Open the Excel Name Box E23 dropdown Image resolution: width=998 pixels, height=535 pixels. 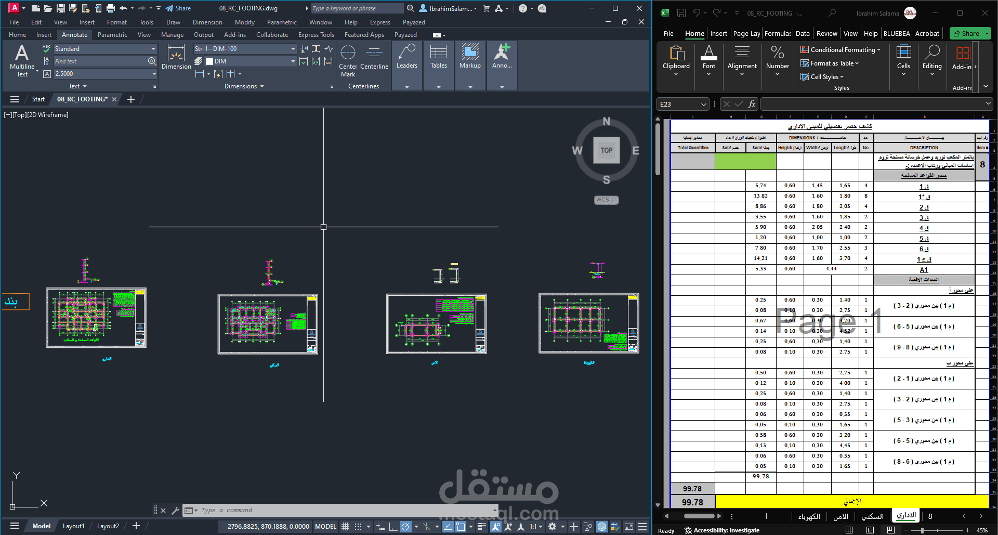tap(704, 105)
